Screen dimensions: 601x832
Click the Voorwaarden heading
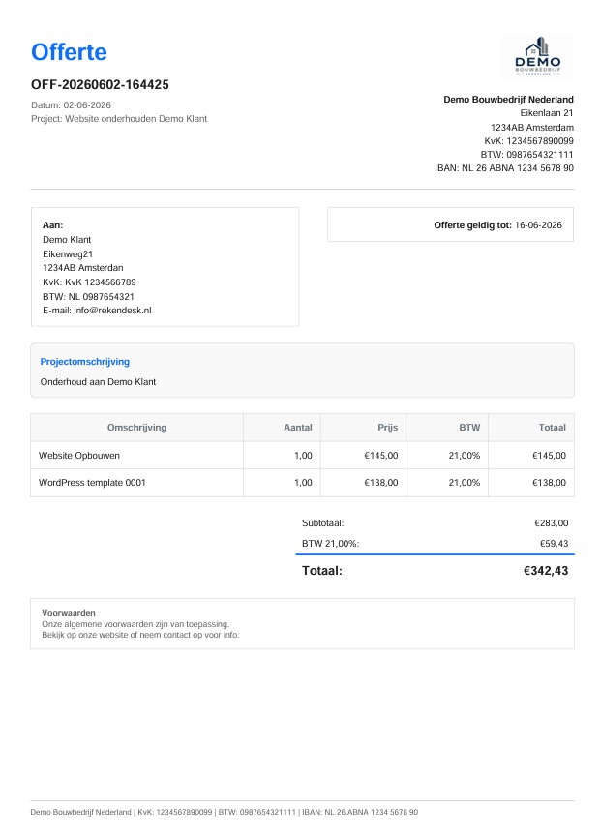[69, 613]
